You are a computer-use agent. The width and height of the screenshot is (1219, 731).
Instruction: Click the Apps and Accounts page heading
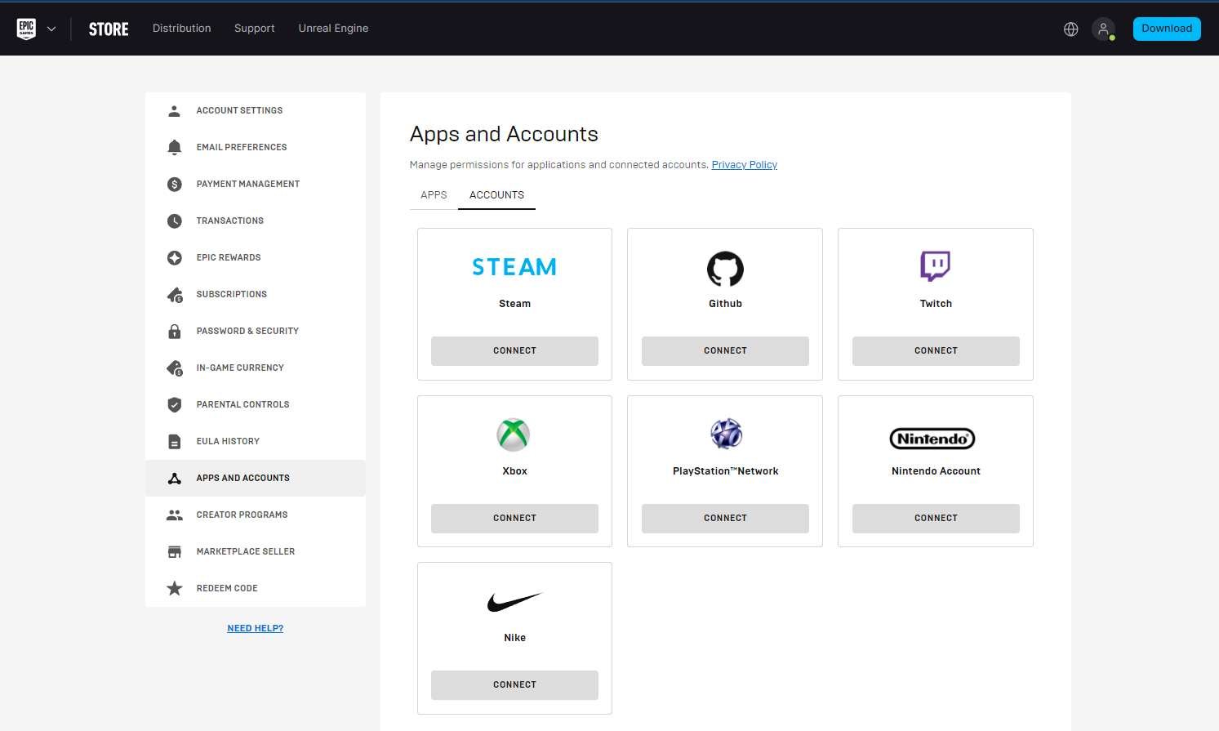coord(504,134)
